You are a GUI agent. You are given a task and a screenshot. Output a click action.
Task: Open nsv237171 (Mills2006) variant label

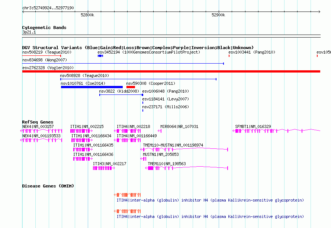pyautogui.click(x=165, y=107)
